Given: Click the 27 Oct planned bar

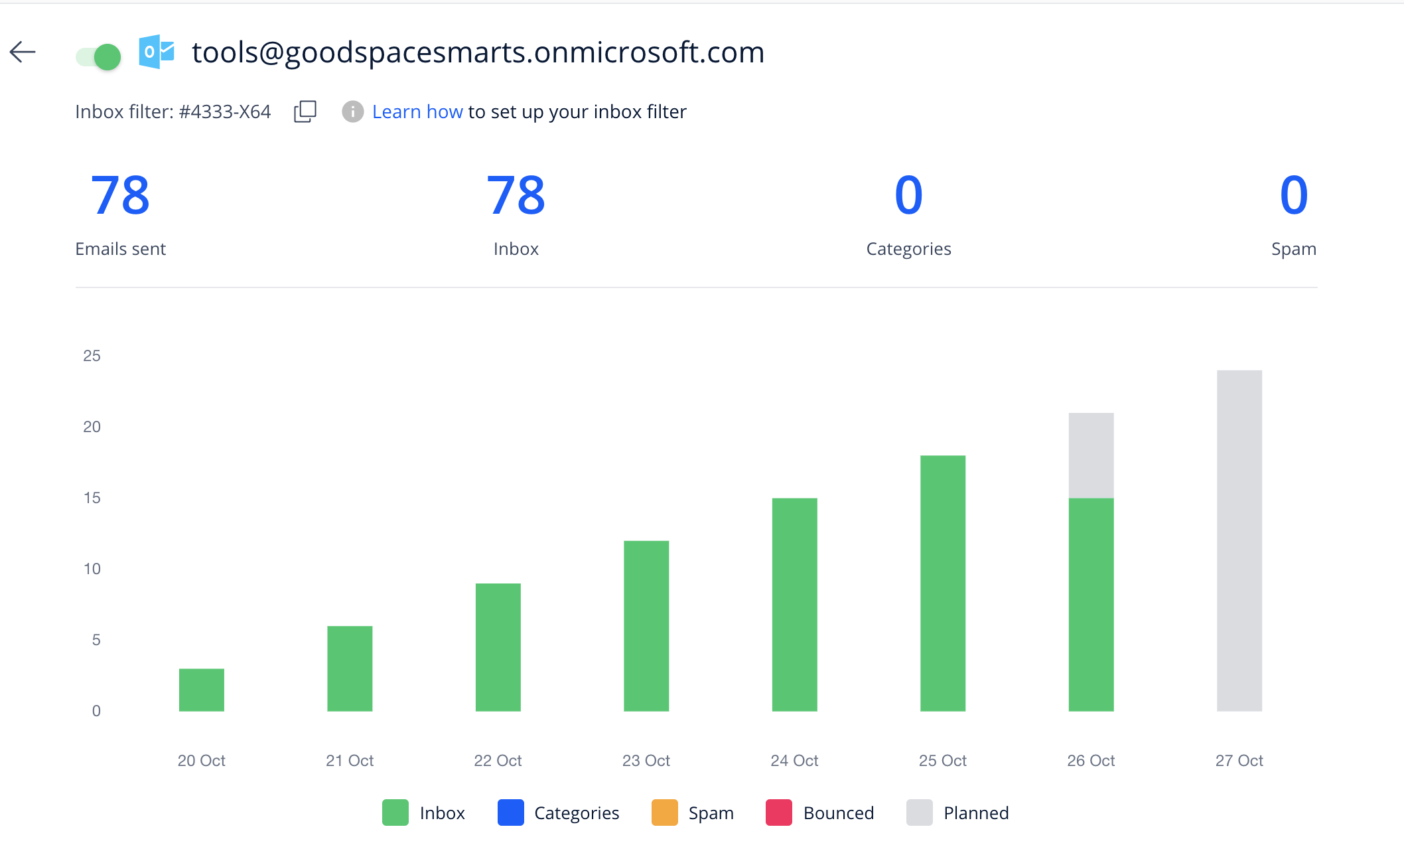Looking at the screenshot, I should [1239, 540].
